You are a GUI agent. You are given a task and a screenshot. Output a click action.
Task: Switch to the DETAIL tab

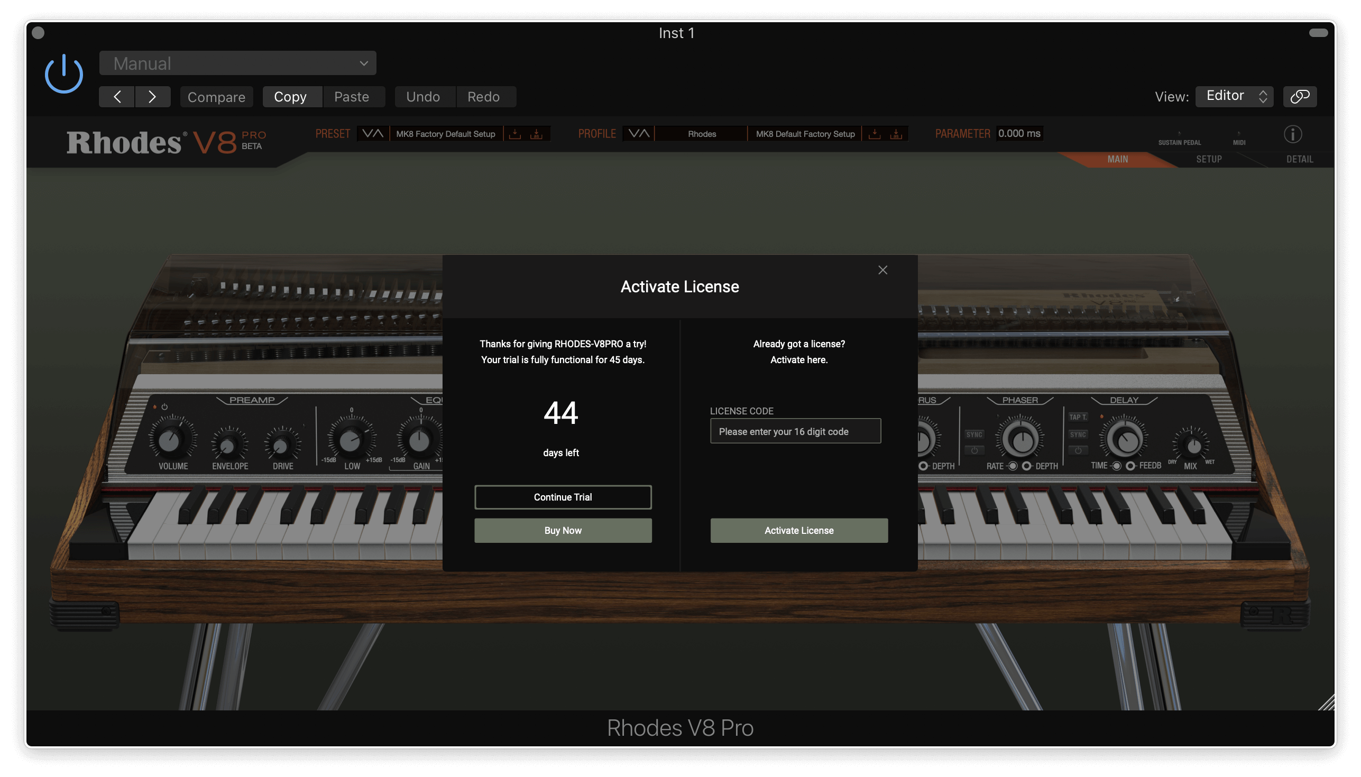1299,159
